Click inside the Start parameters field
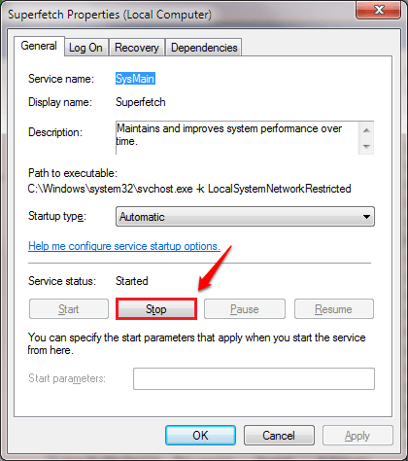The height and width of the screenshot is (461, 408). click(x=254, y=378)
